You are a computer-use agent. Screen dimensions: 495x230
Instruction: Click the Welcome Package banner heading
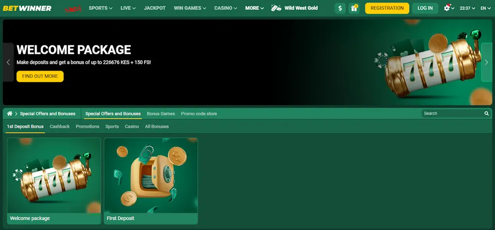click(74, 50)
